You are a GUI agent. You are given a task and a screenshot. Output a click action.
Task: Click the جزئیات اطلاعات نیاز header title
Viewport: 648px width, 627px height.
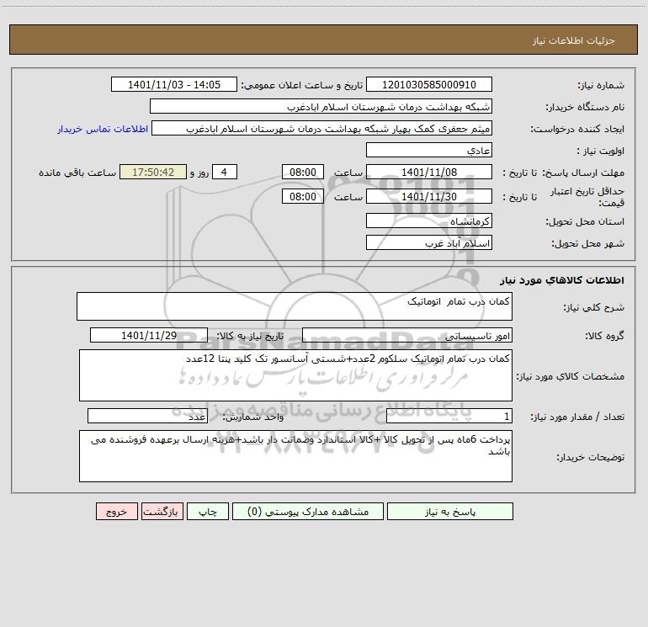click(574, 40)
